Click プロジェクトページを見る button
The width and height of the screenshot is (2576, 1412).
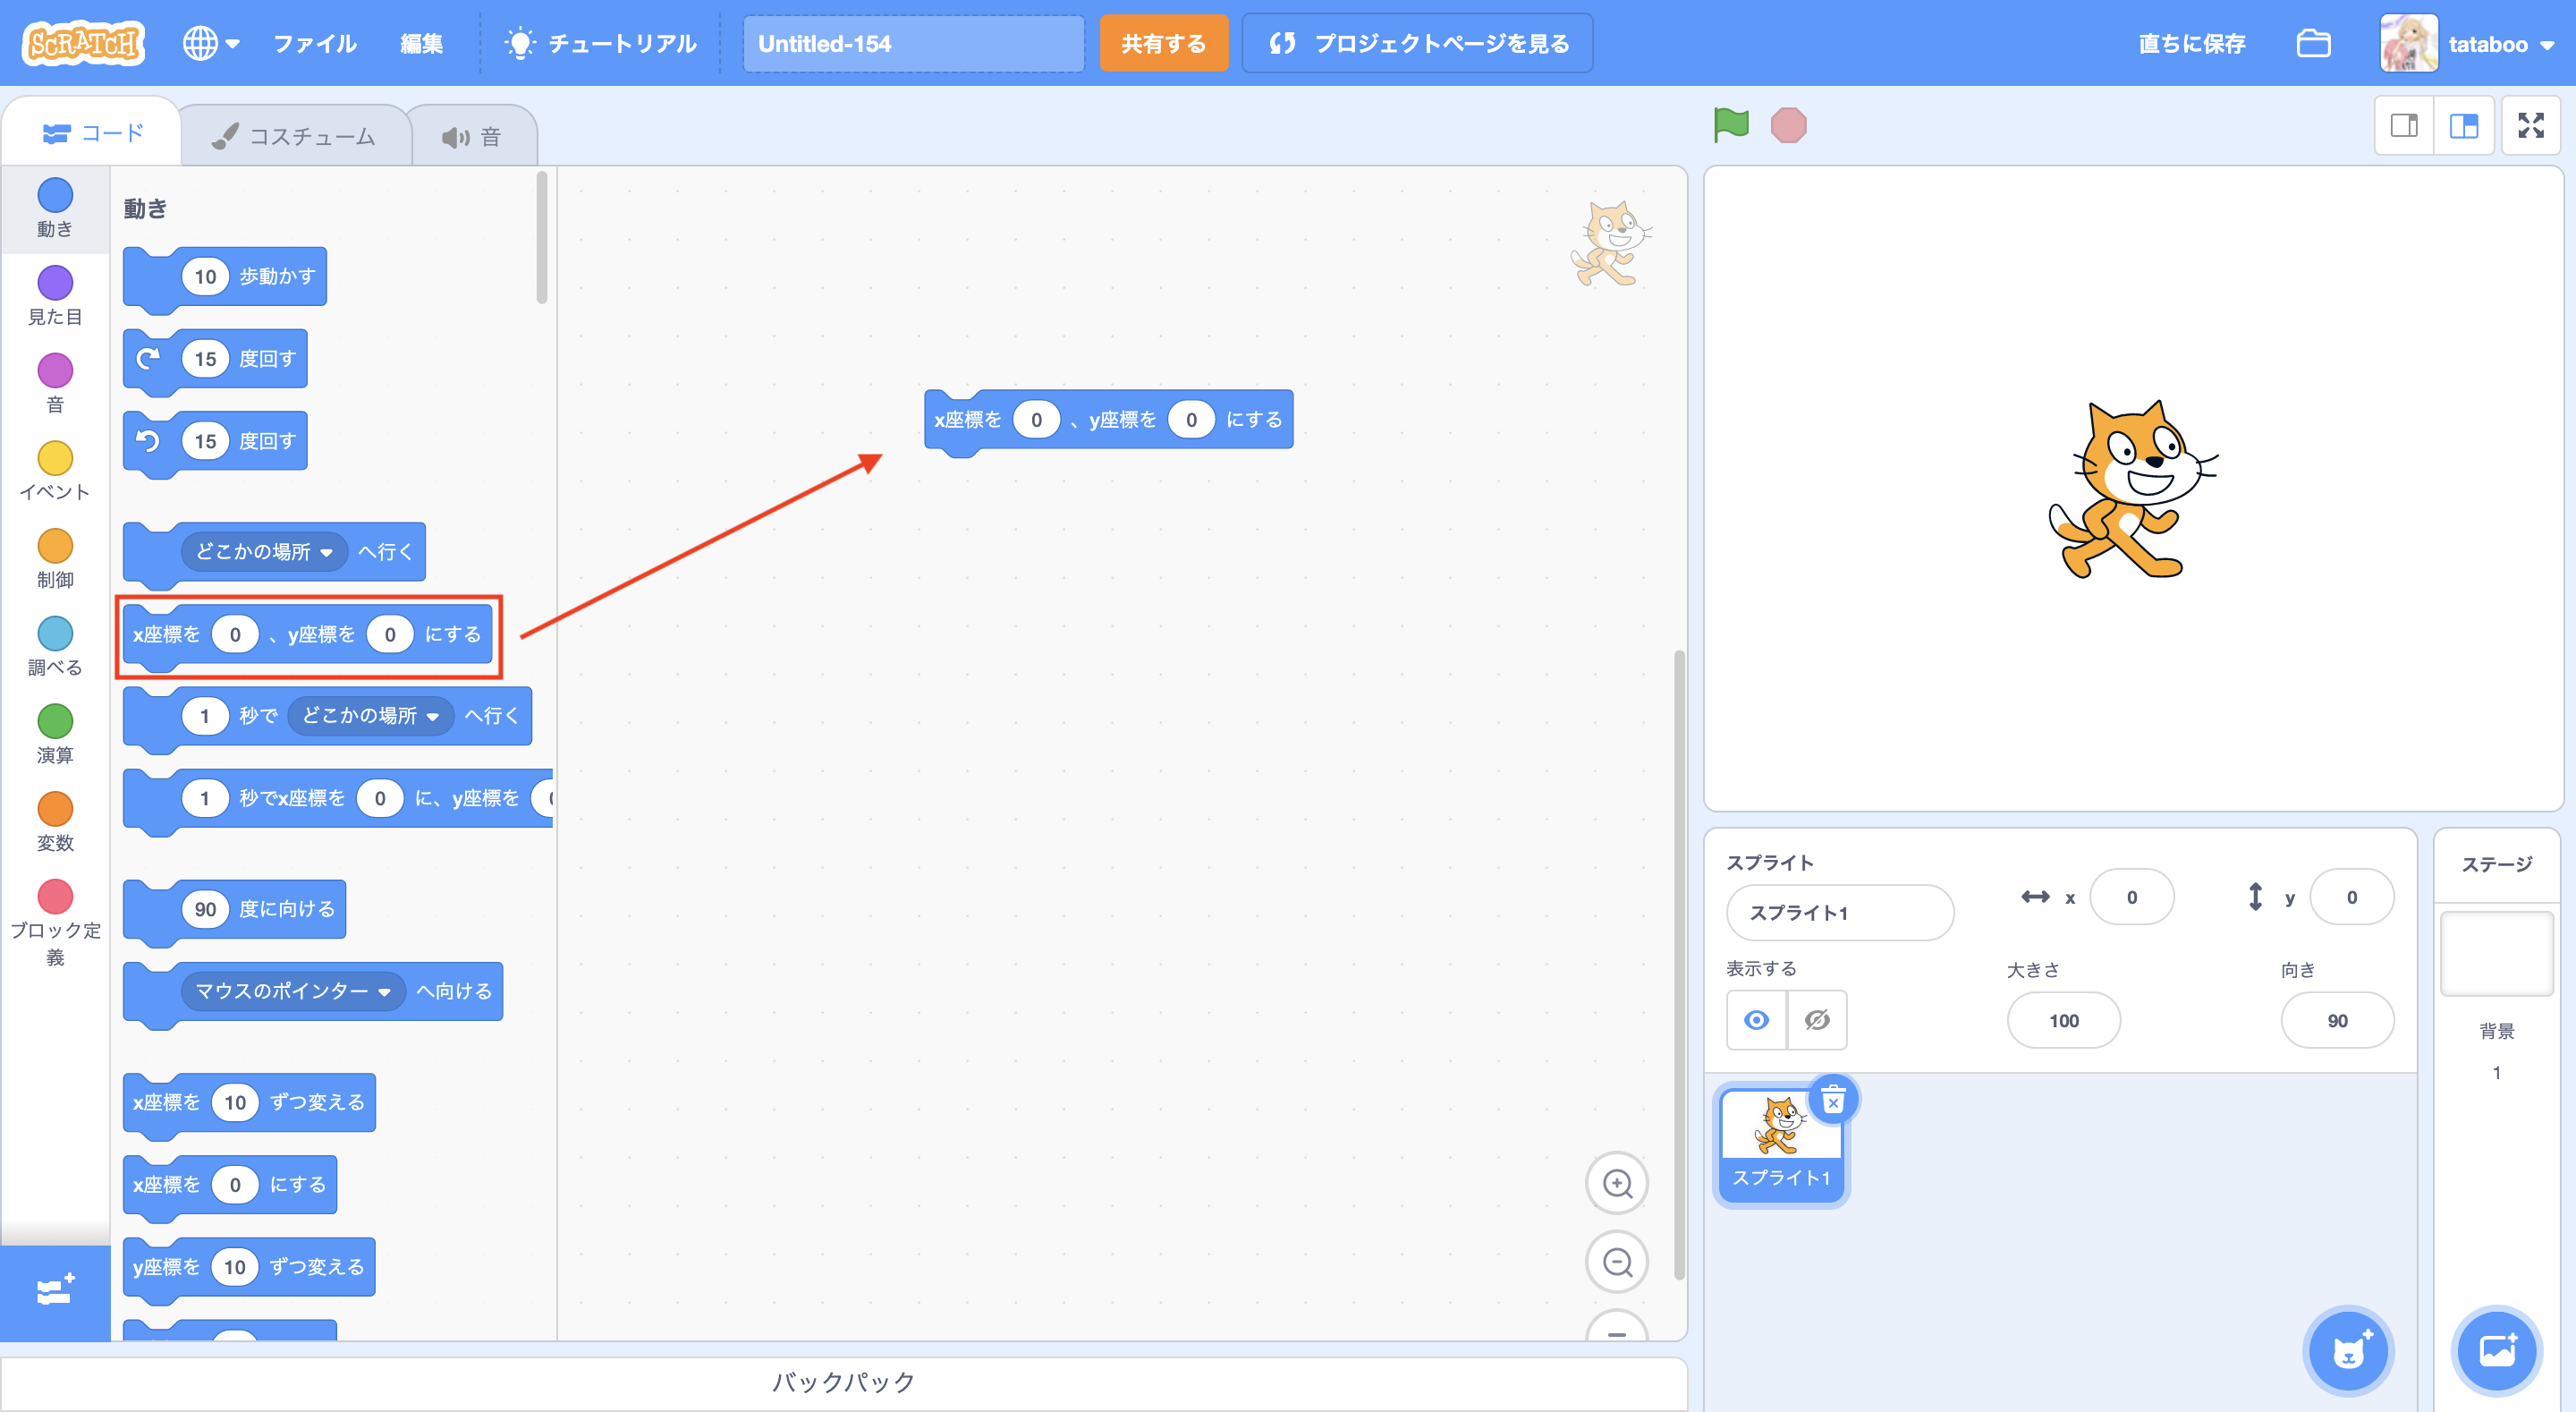1417,44
